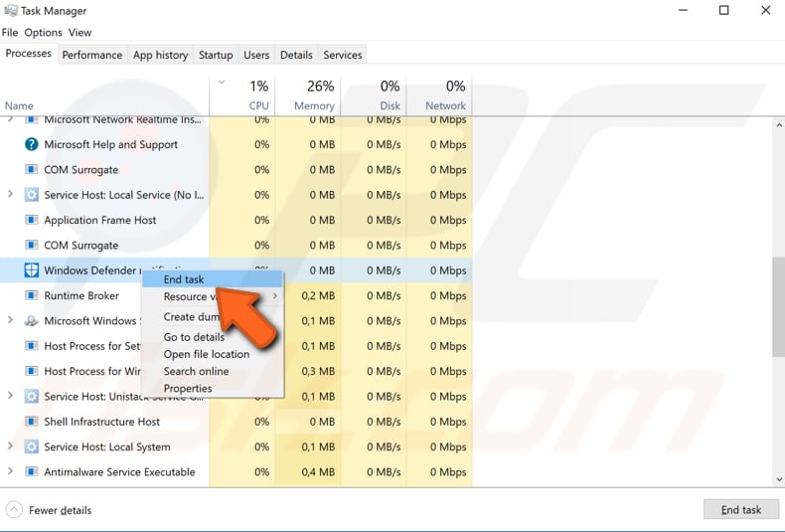This screenshot has width=785, height=532.
Task: Click the Service Host: Unistack gear icon
Action: pyautogui.click(x=31, y=396)
